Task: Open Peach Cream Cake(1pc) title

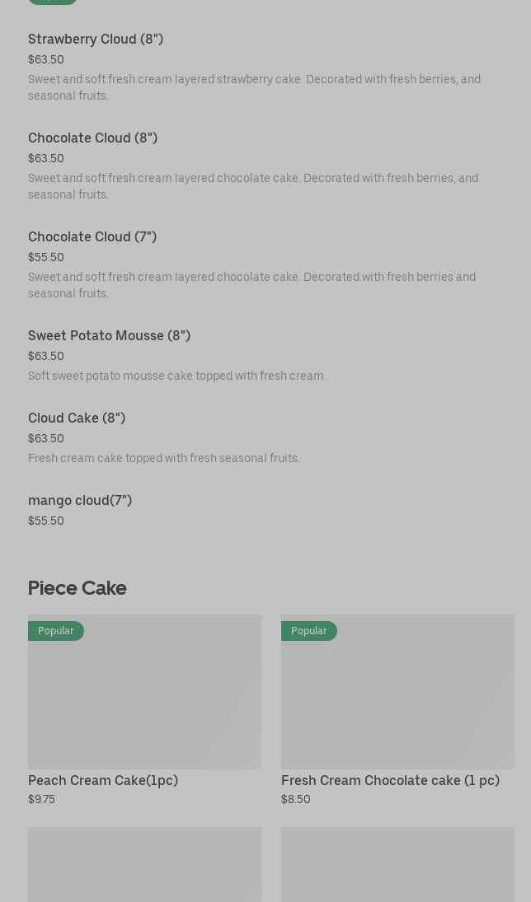Action: pos(103,781)
